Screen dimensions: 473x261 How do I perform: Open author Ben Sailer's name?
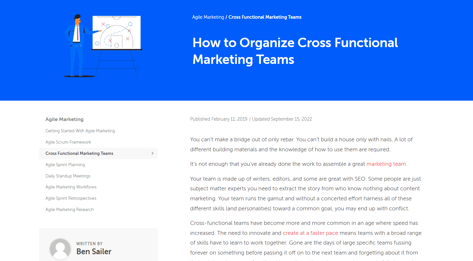point(94,252)
